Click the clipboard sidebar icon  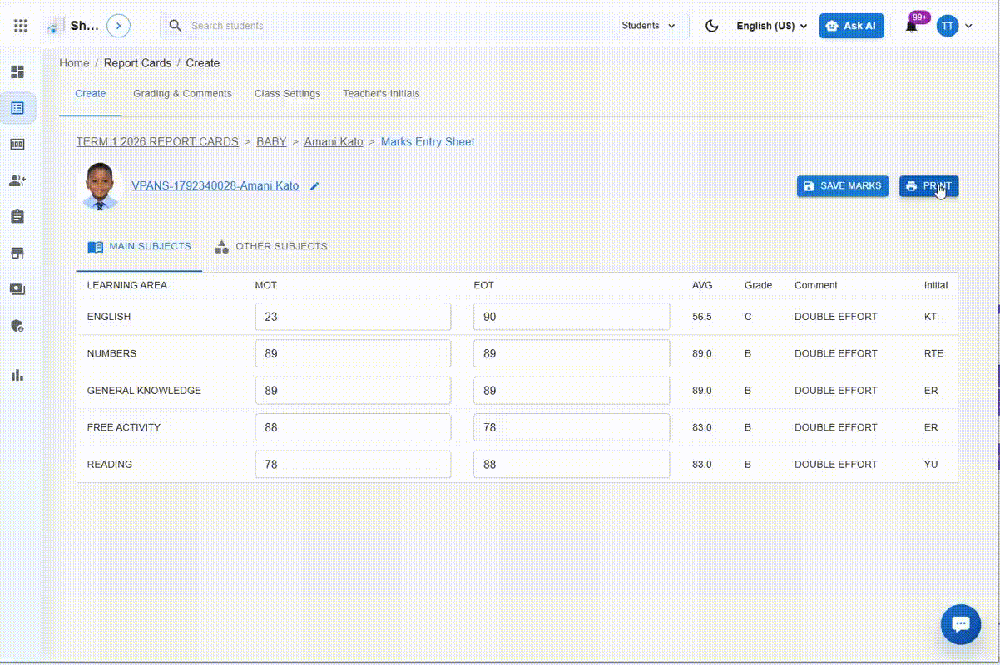(17, 216)
